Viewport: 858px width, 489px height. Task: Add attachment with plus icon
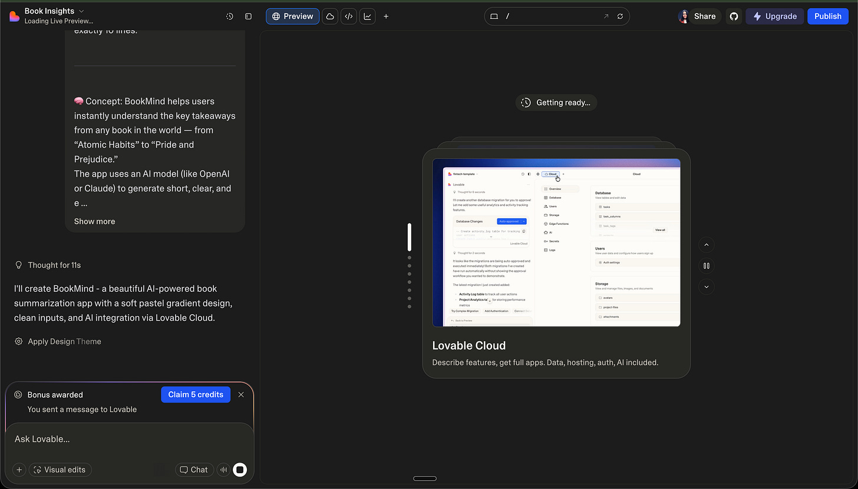pyautogui.click(x=19, y=470)
